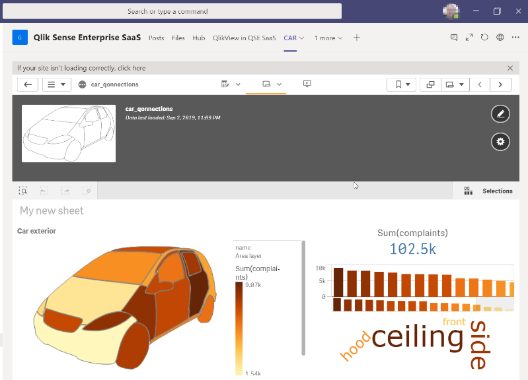This screenshot has width=528, height=380.
Task: Click the bar chart mini scroll strip
Action: click(423, 305)
